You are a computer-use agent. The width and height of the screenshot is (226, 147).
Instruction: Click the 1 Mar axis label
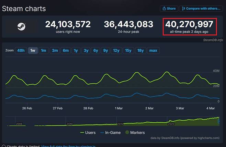pos(119,108)
